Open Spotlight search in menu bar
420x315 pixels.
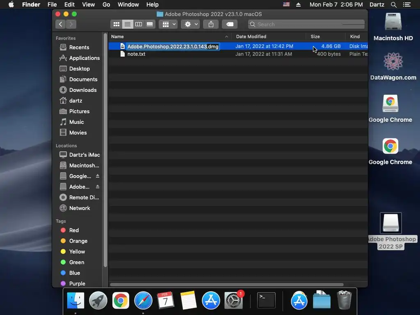coord(393,5)
